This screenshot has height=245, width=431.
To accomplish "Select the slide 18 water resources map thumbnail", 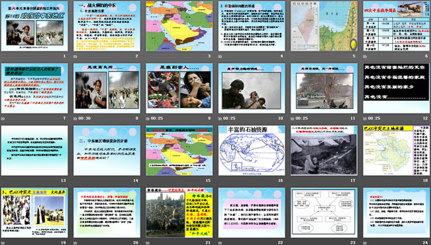I will click(x=396, y=151).
